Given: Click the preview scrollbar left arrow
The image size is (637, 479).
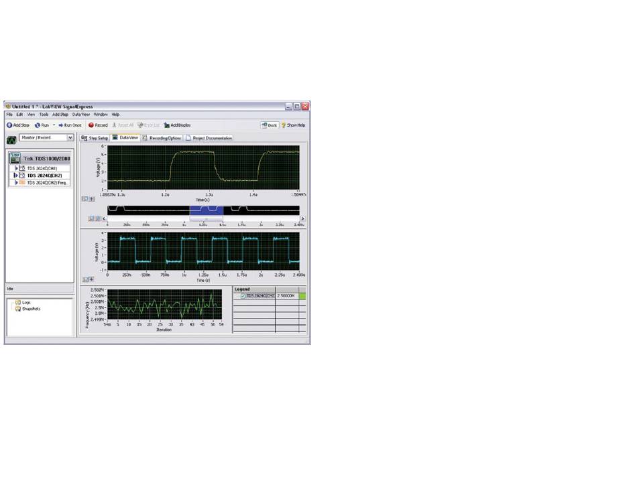Looking at the screenshot, I should click(104, 218).
